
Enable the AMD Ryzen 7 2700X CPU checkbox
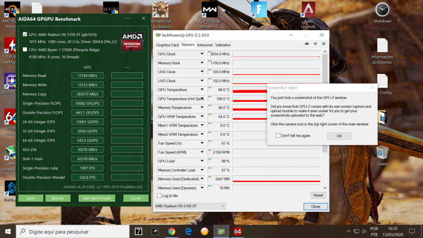pos(25,49)
